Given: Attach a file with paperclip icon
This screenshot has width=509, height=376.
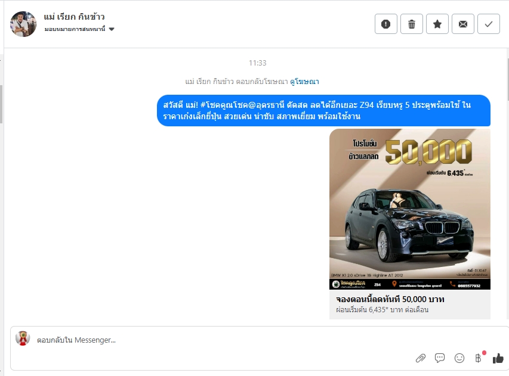Looking at the screenshot, I should pos(421,358).
